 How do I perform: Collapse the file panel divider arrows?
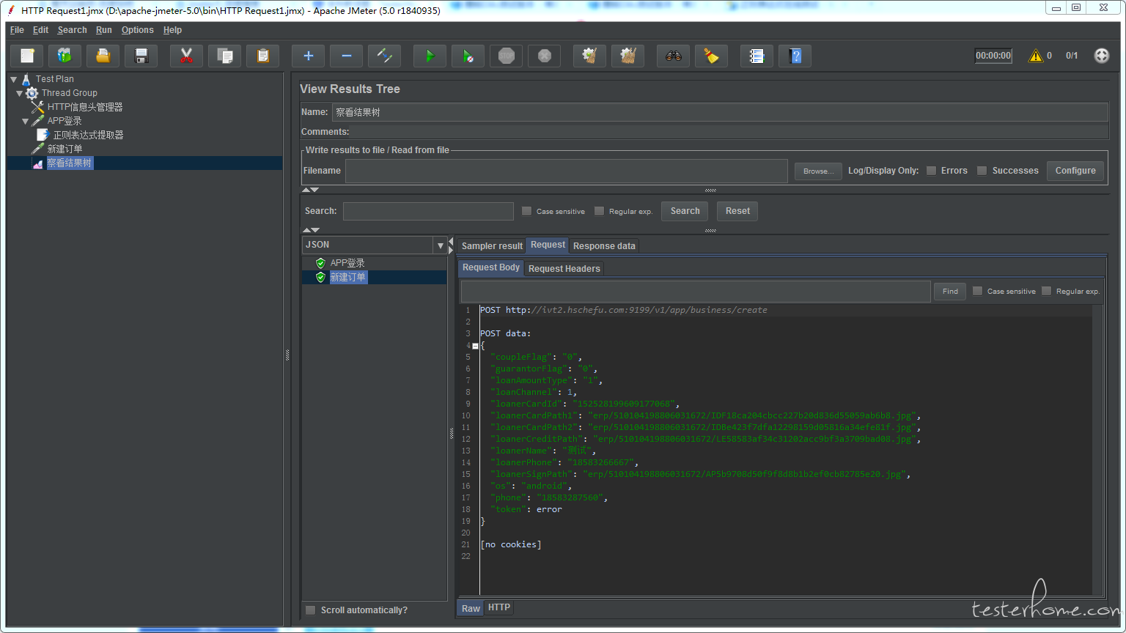coord(311,190)
